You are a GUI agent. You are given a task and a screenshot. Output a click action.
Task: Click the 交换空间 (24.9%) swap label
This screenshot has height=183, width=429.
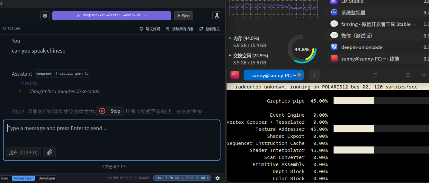point(251,55)
